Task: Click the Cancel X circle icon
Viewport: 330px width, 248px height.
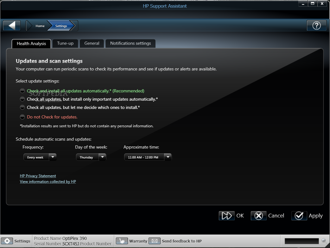Action: (259, 216)
